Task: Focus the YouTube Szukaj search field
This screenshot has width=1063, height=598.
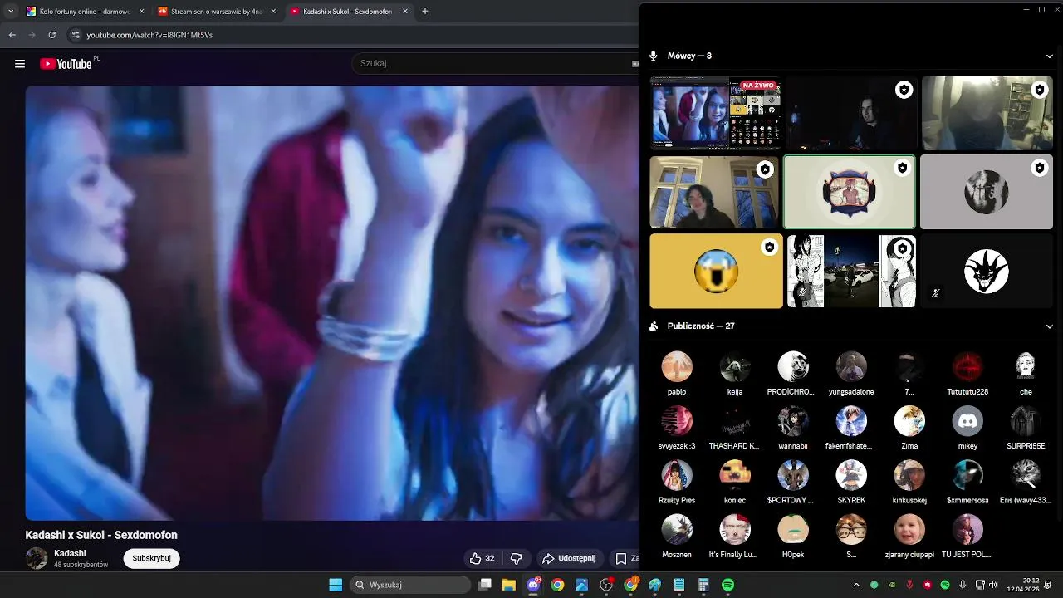Action: point(494,63)
